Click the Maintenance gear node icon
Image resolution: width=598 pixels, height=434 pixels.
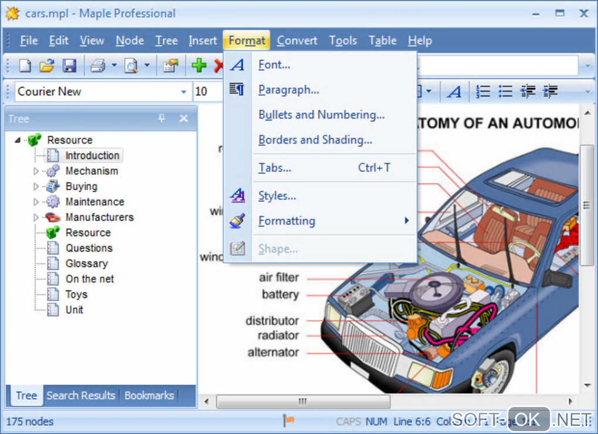[x=53, y=201]
